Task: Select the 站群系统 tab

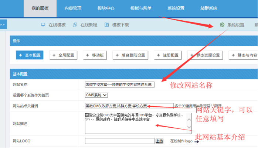Action: [209, 8]
